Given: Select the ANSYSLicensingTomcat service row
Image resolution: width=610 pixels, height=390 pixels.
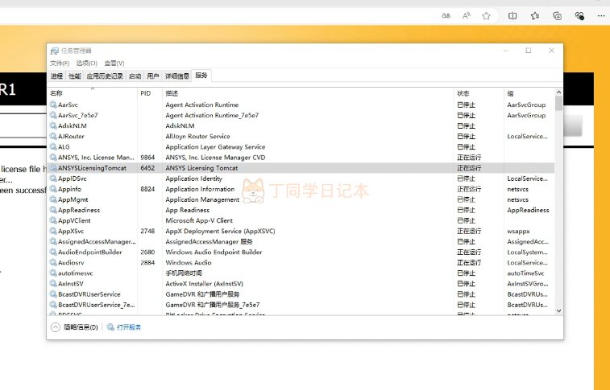Looking at the screenshot, I should coord(92,168).
